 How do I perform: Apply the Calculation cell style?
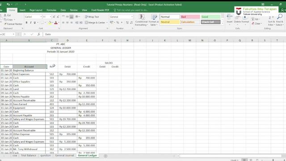(x=190, y=22)
